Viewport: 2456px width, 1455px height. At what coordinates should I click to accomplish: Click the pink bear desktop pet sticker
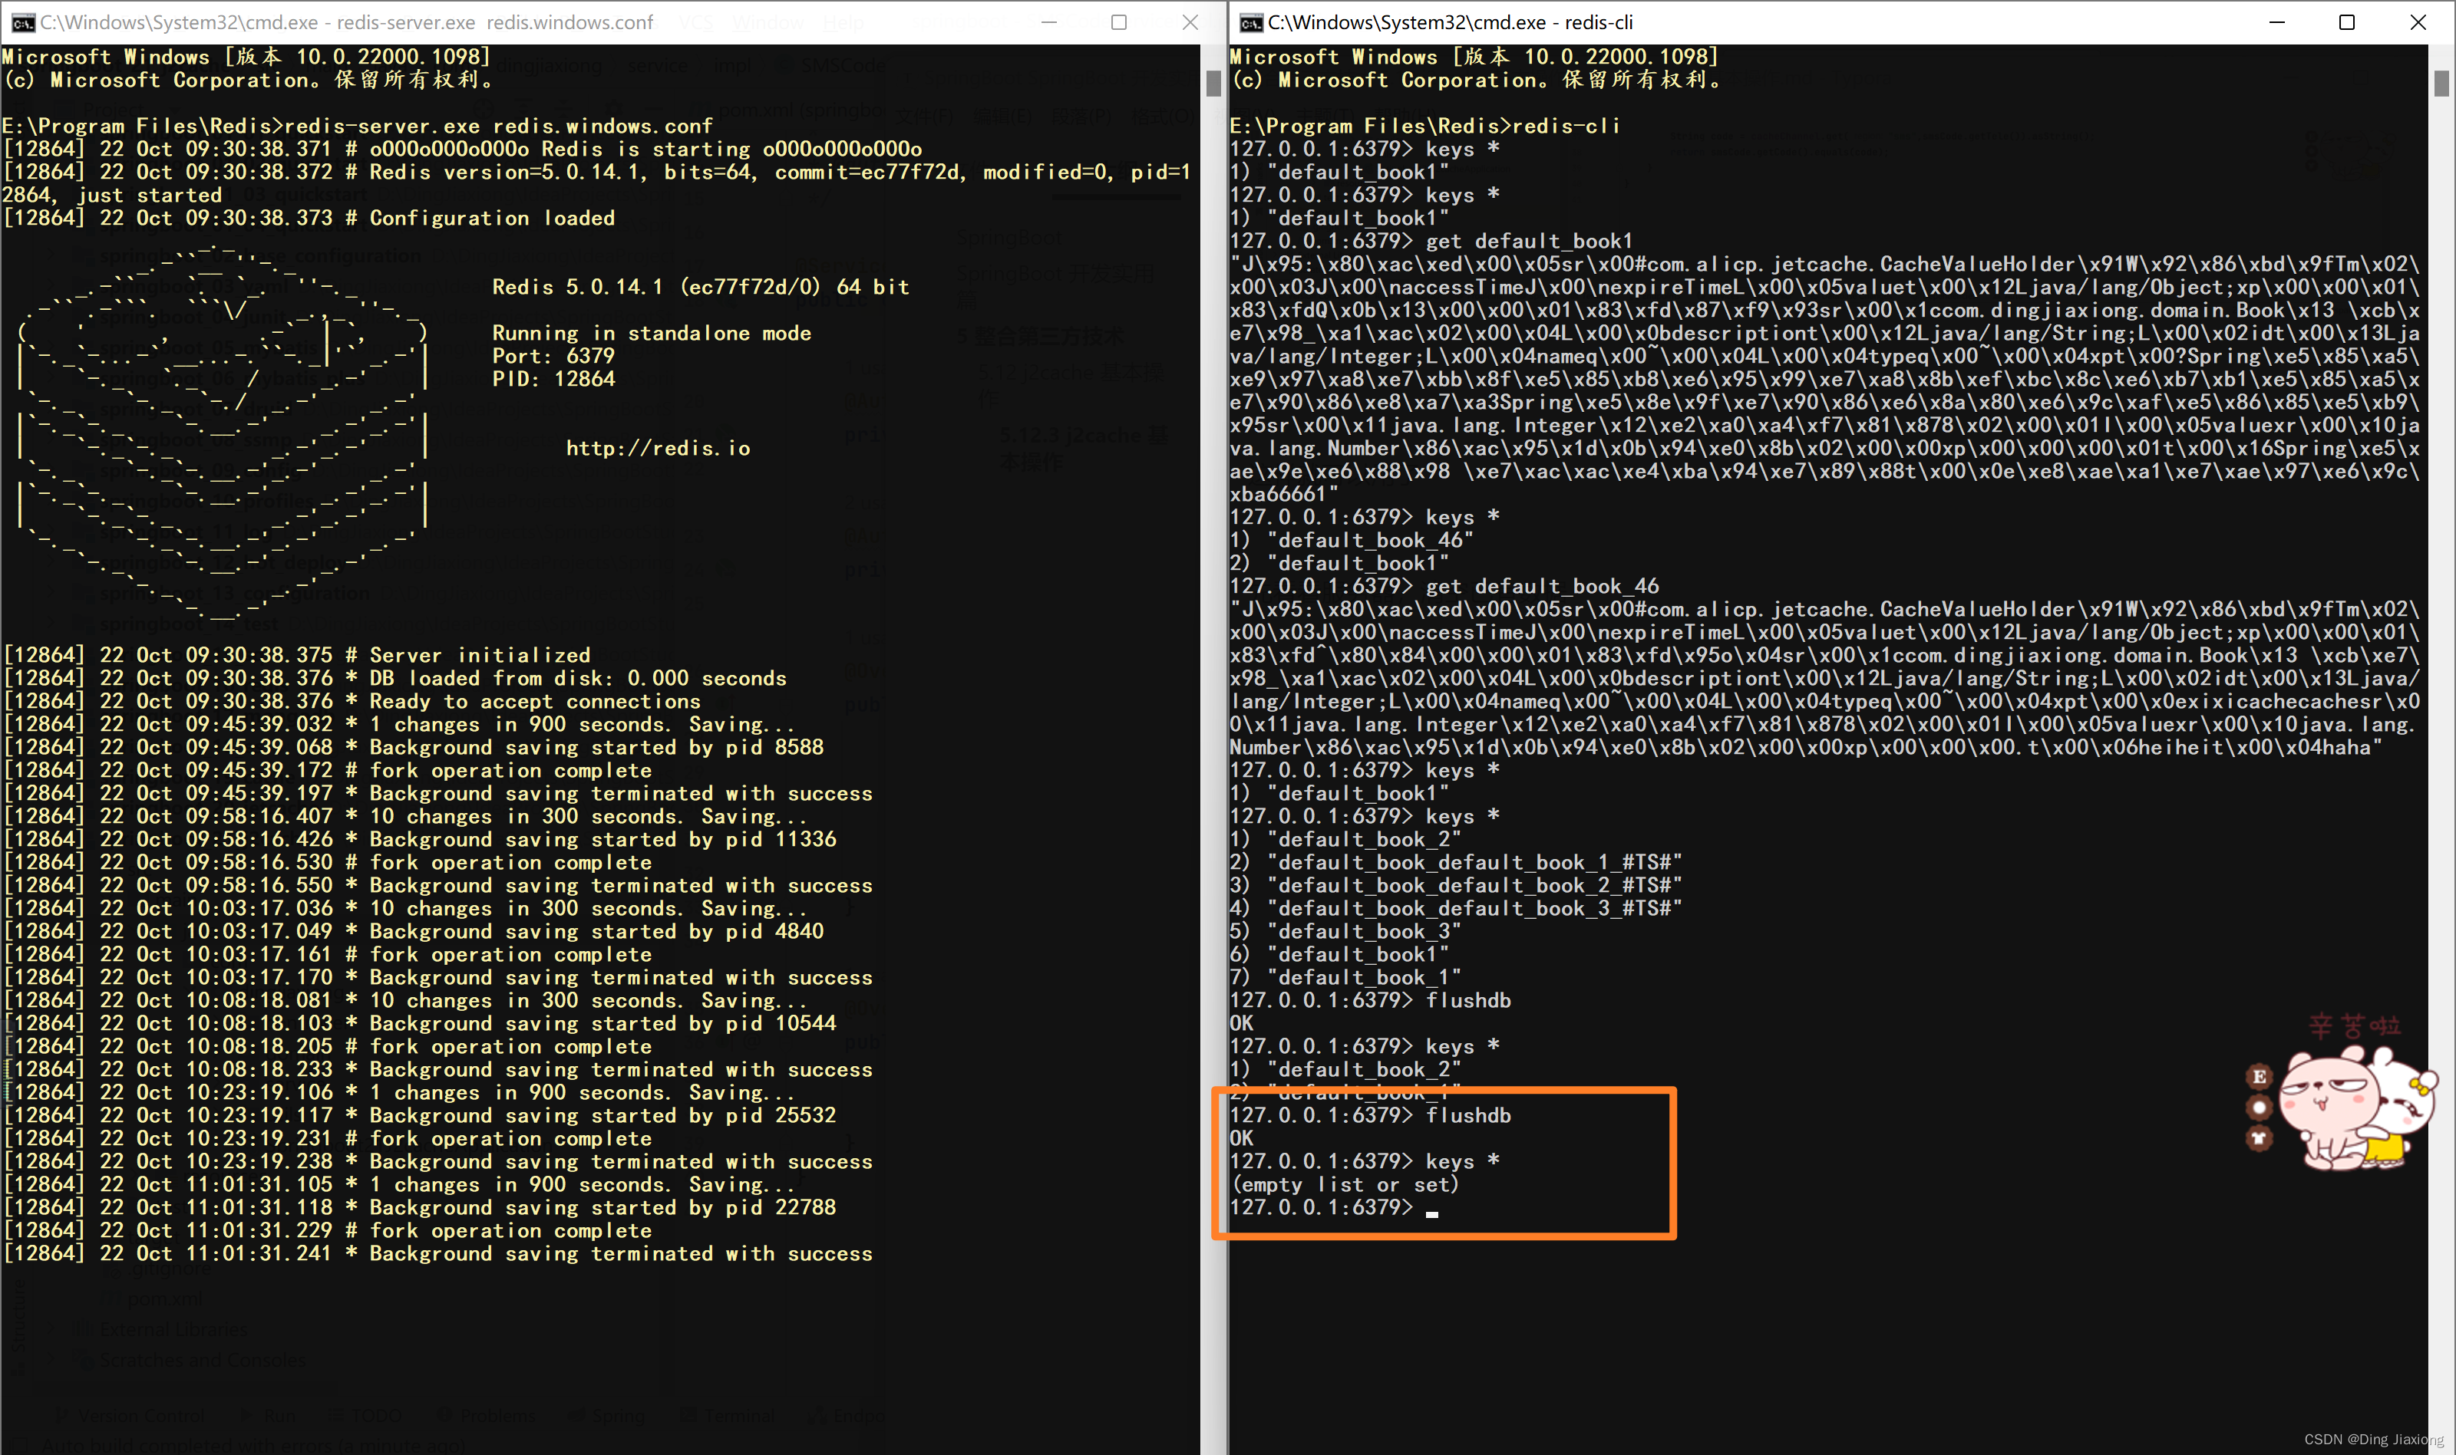[2358, 1108]
